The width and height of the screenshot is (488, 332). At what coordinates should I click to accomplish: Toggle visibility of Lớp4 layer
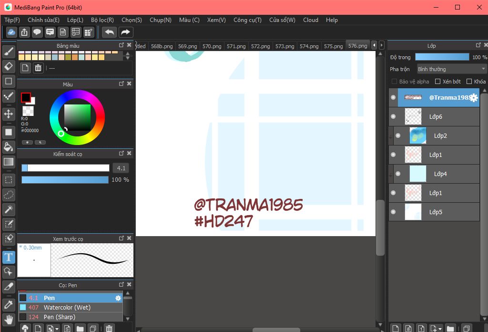398,174
